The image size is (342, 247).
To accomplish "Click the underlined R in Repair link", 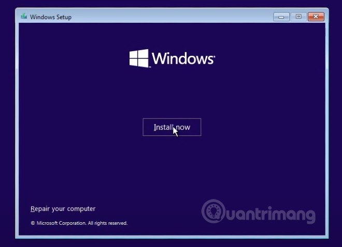I will click(x=33, y=209).
